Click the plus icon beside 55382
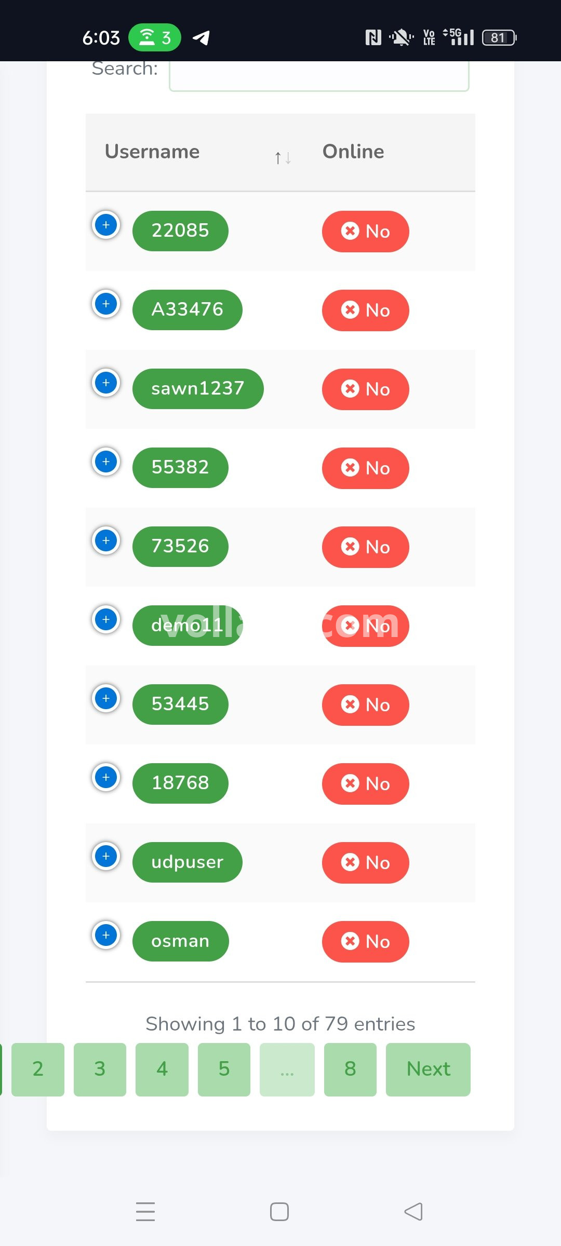Viewport: 561px width, 1246px height. (106, 462)
